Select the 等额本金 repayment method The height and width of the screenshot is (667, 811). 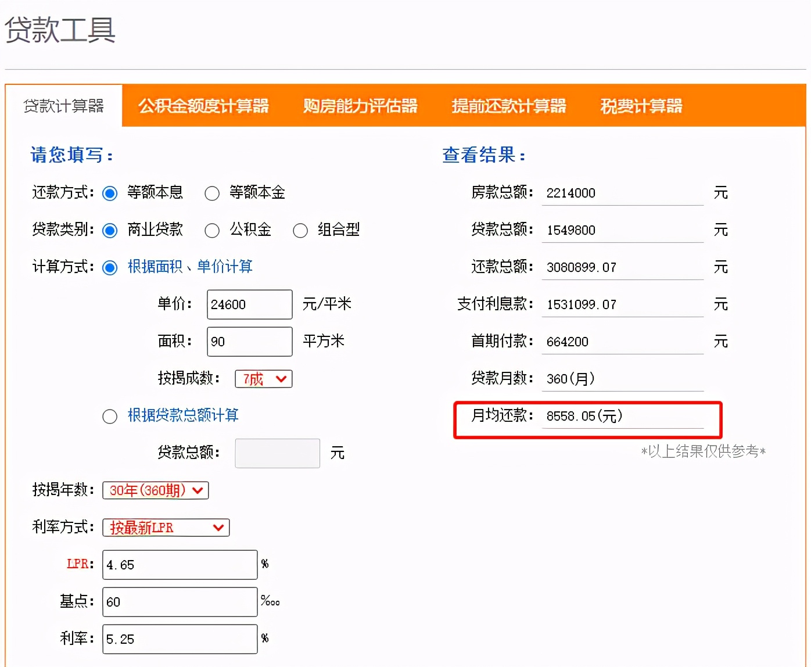(212, 193)
